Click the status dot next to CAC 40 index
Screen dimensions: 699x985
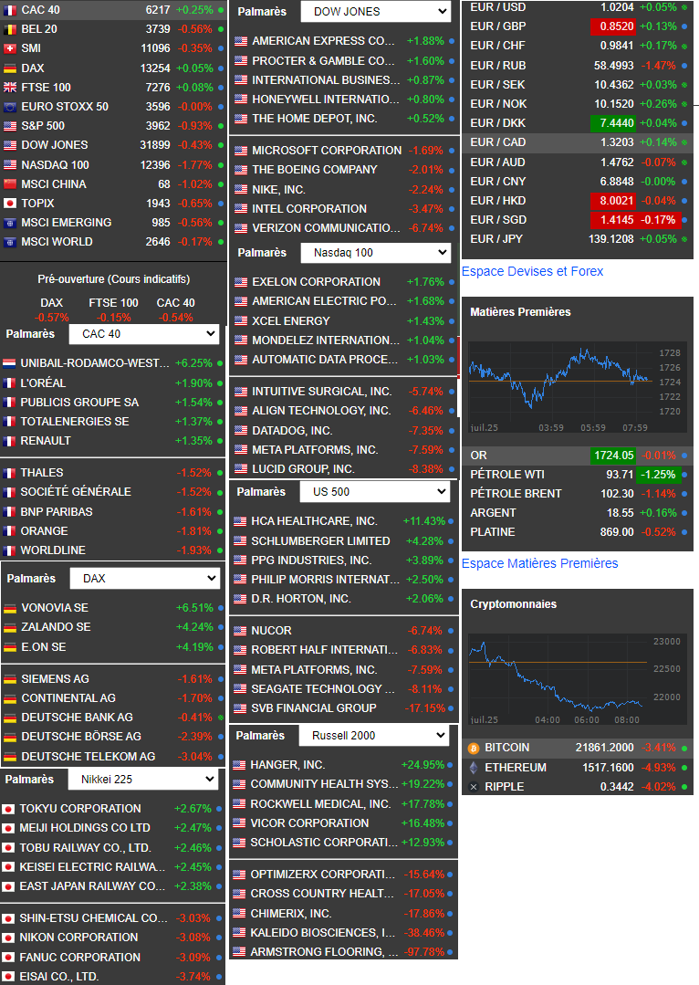pyautogui.click(x=221, y=10)
